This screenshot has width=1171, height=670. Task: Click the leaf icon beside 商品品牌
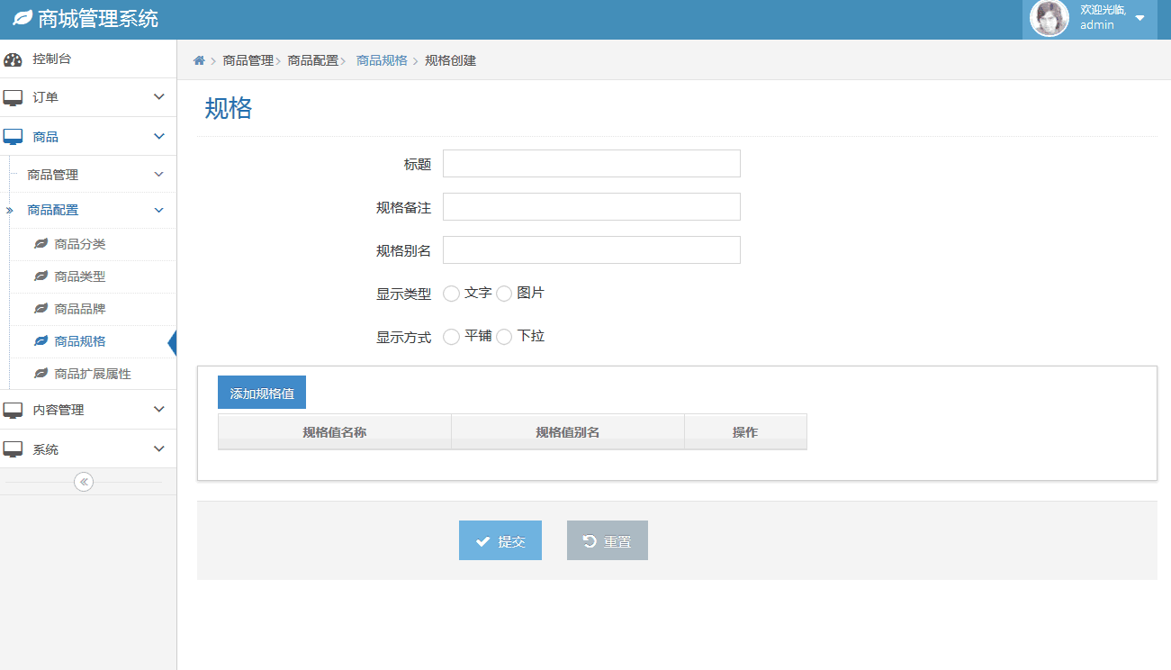[41, 309]
